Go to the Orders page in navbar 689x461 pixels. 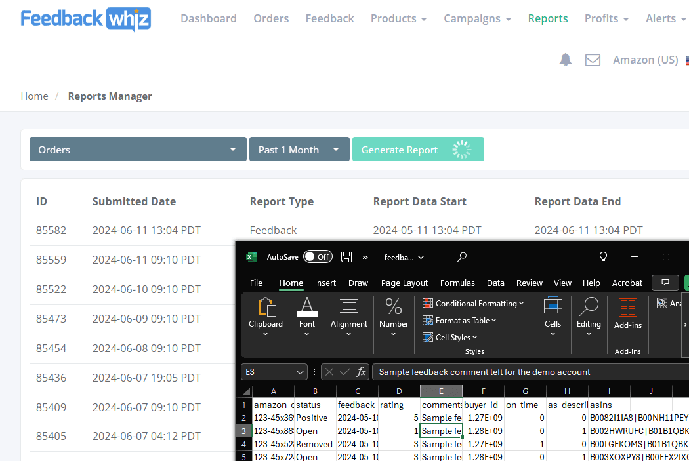[x=271, y=18]
